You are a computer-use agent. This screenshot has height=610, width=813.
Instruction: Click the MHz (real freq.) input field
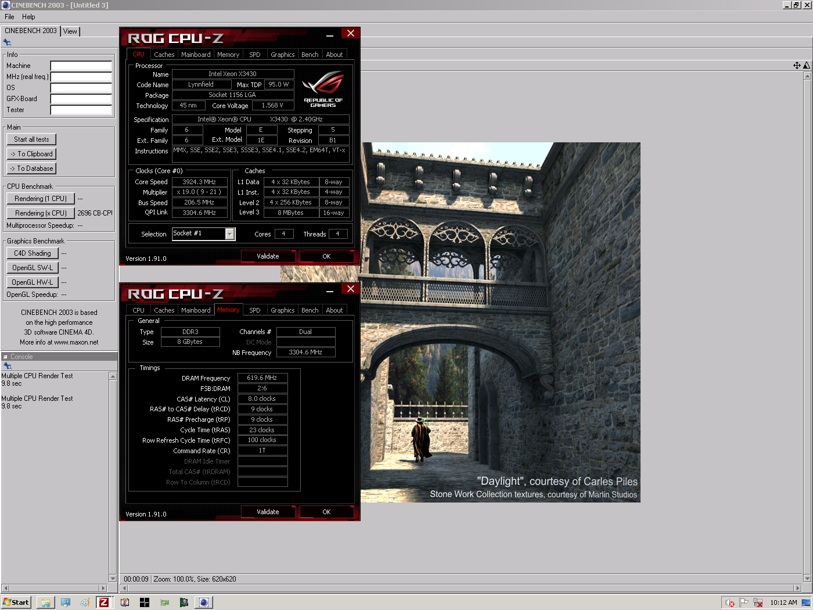click(81, 77)
